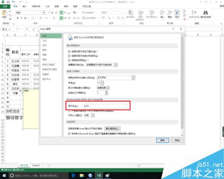Switch to the Insert (插入) ribbon tab
Screen dimensions: 224x179
click(x=25, y=6)
